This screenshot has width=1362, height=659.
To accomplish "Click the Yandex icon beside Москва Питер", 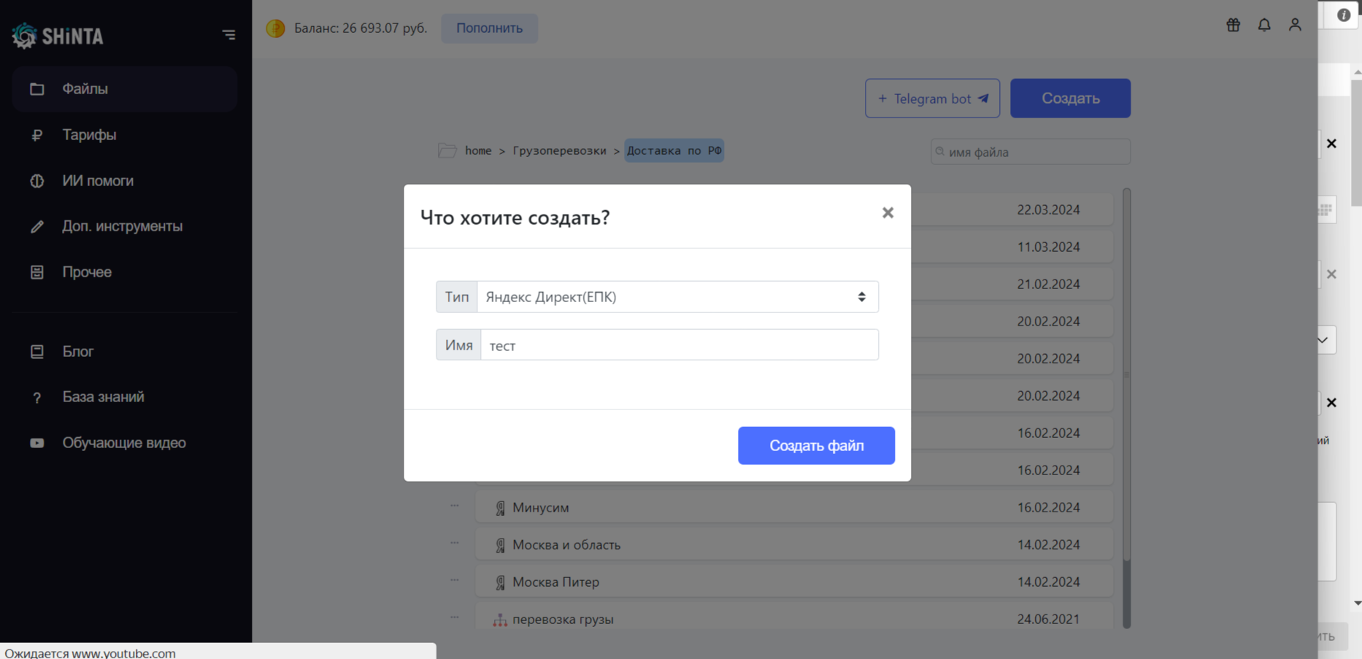I will click(500, 582).
